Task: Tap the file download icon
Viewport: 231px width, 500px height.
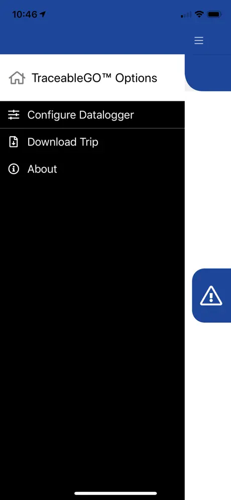Action: pos(14,142)
